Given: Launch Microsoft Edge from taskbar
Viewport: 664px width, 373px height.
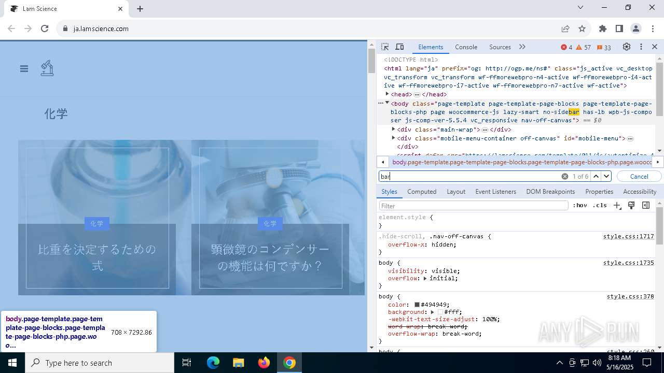Looking at the screenshot, I should [213, 363].
